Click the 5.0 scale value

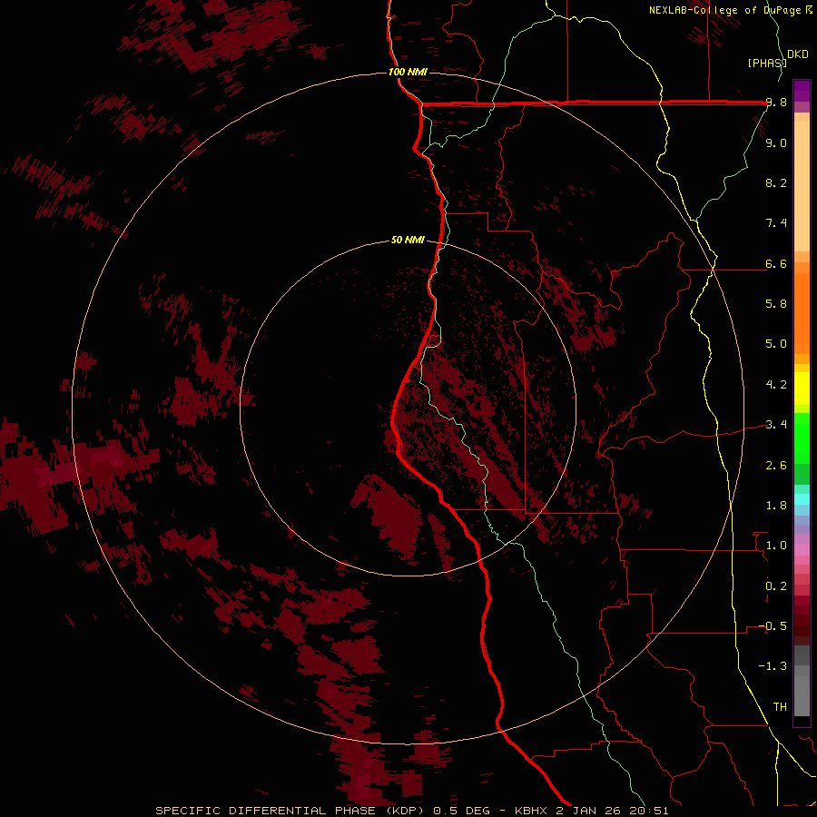[776, 344]
